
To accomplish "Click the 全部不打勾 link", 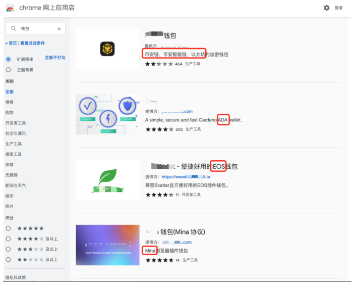I will (55, 58).
